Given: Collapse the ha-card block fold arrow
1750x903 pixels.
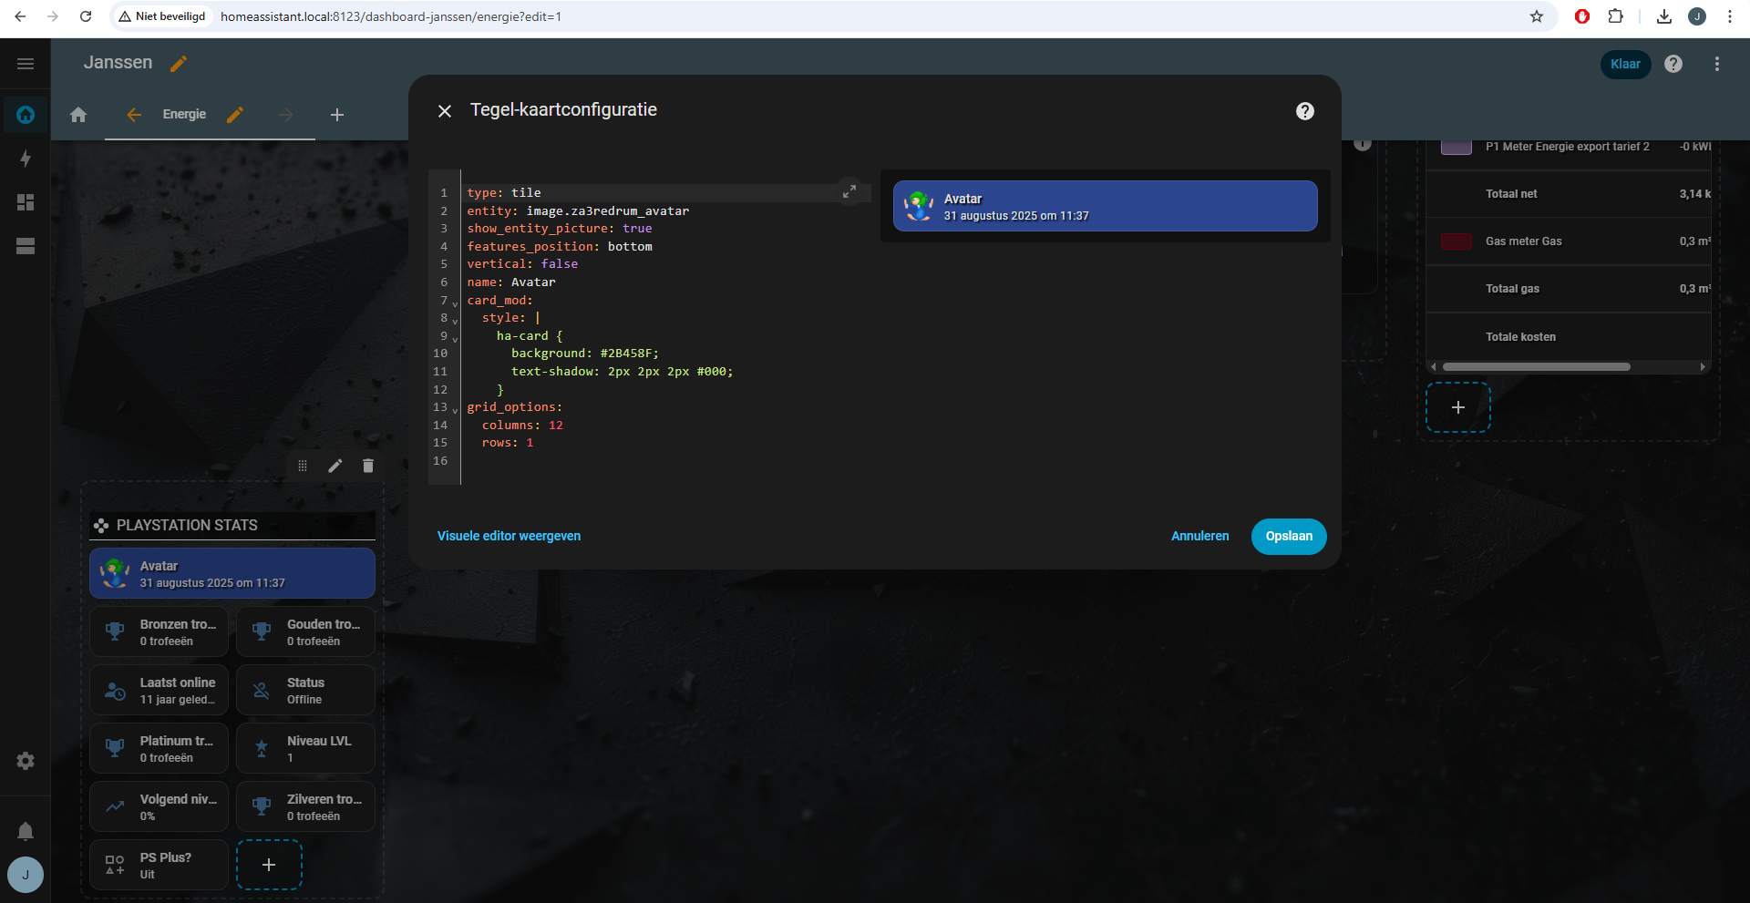Looking at the screenshot, I should (455, 339).
